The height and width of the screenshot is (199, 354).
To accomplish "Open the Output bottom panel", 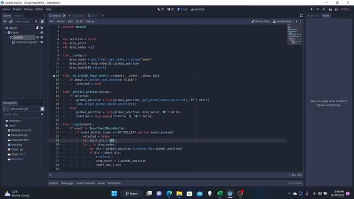I will click(x=54, y=183).
